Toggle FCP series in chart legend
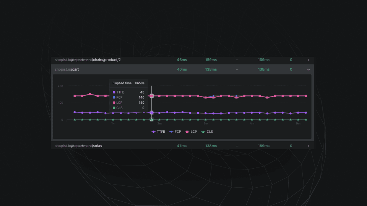 [x=175, y=132]
